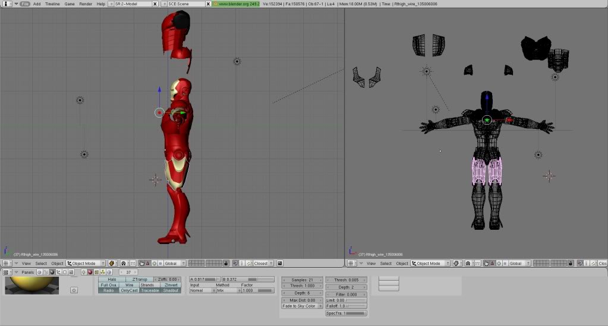Open the File menu
The height and width of the screenshot is (326, 608).
pos(25,4)
